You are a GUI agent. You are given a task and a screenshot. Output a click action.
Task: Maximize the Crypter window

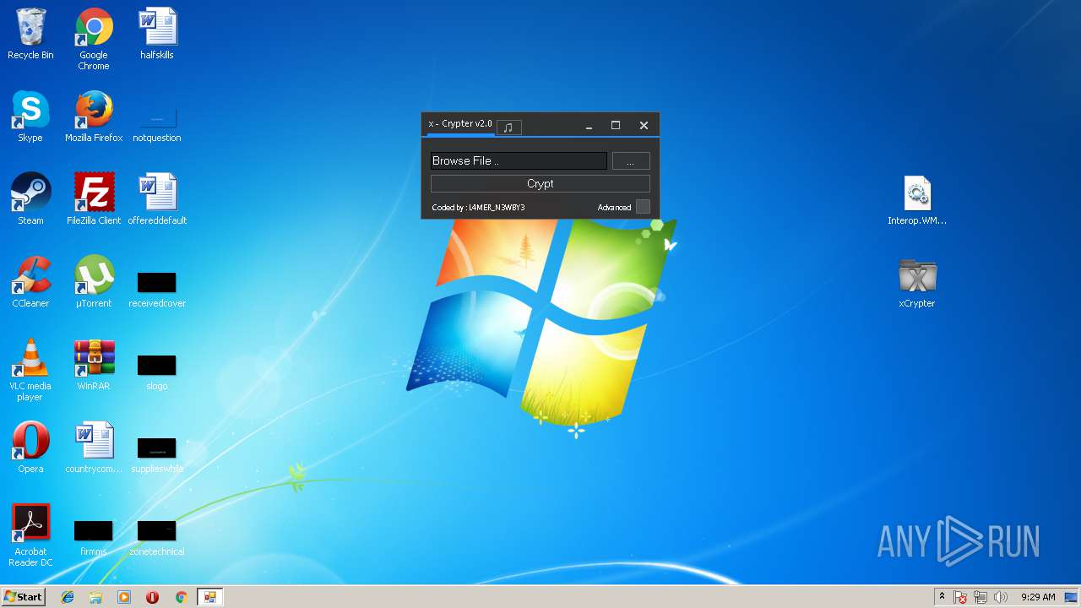coord(616,125)
